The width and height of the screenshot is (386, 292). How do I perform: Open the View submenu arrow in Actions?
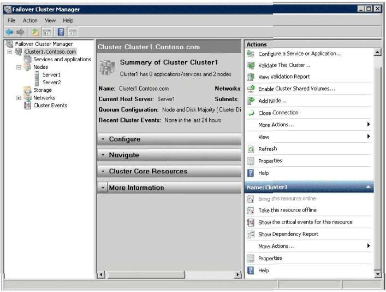pyautogui.click(x=369, y=136)
